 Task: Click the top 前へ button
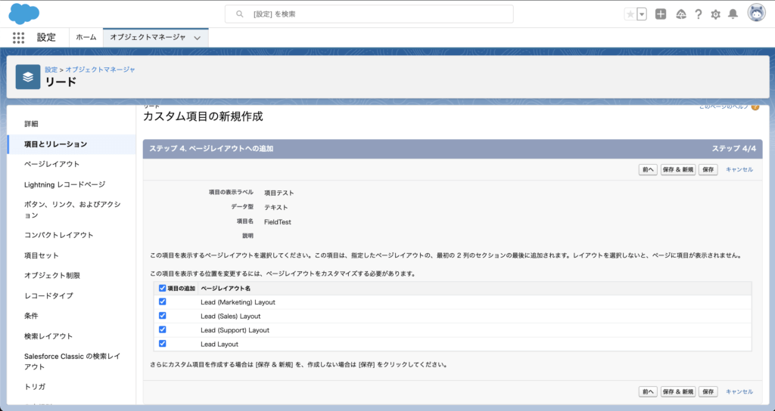(x=648, y=170)
